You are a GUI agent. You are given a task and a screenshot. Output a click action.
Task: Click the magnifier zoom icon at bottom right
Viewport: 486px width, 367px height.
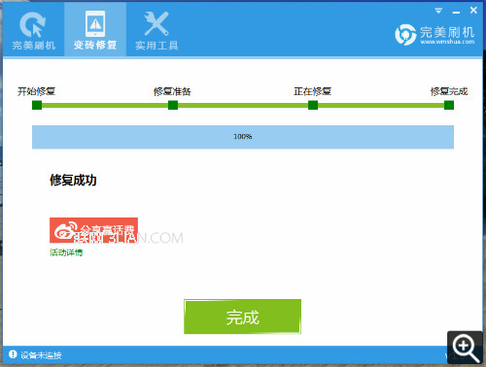pos(465,348)
